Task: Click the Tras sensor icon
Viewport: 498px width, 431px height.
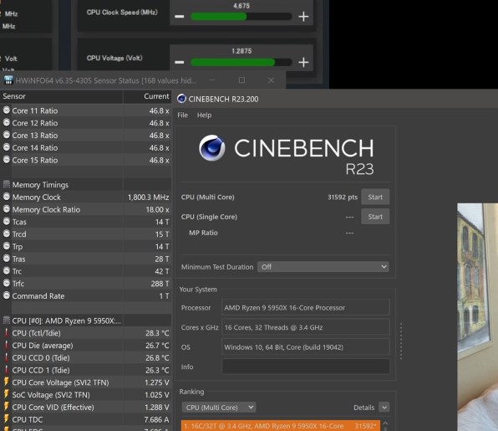Action: 7,259
